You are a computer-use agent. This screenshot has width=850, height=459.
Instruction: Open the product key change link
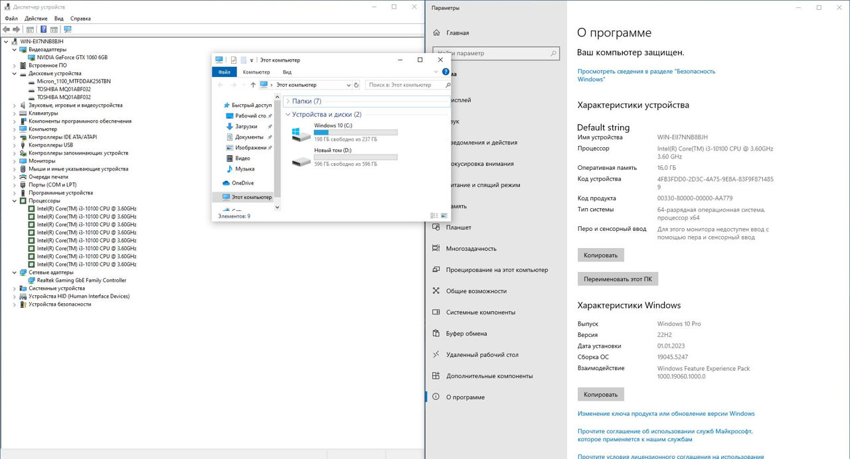point(665,414)
